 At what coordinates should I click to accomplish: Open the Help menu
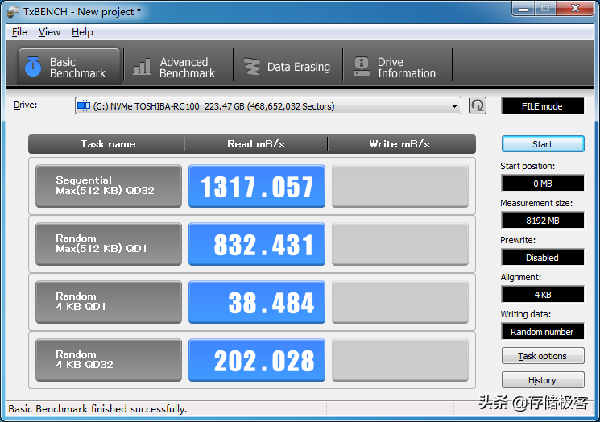[82, 32]
